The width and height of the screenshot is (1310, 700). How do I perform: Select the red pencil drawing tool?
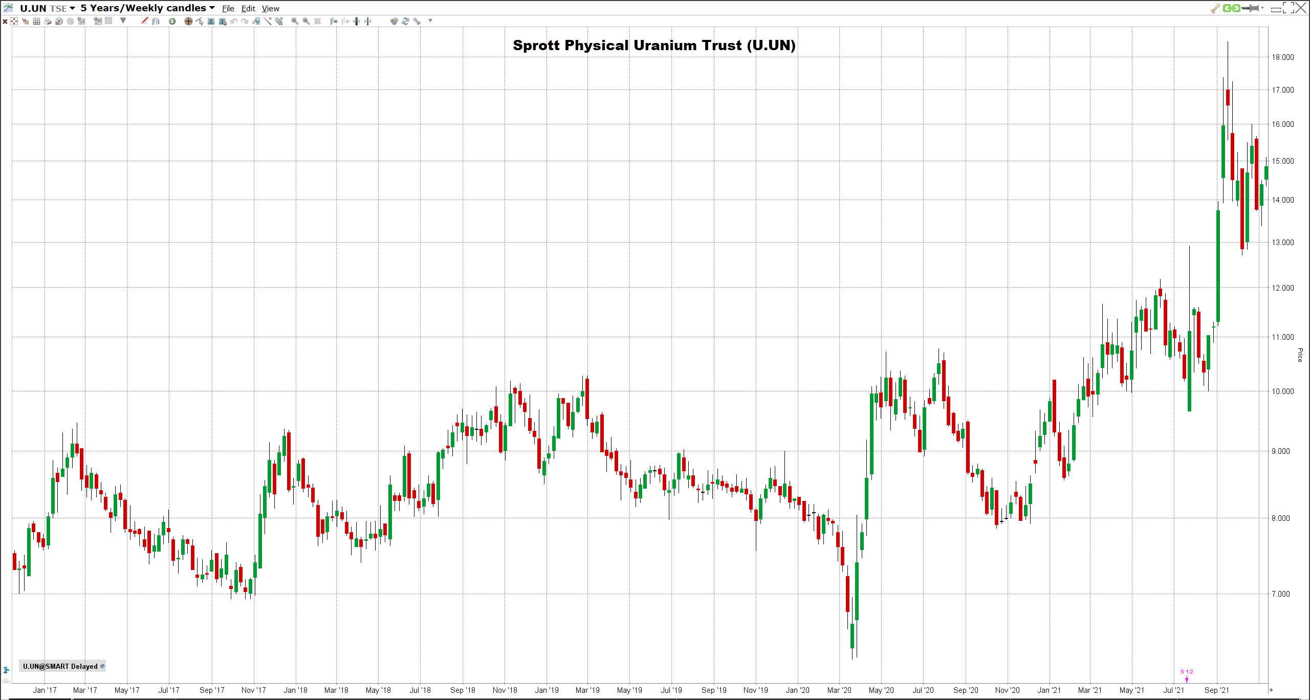[x=145, y=21]
